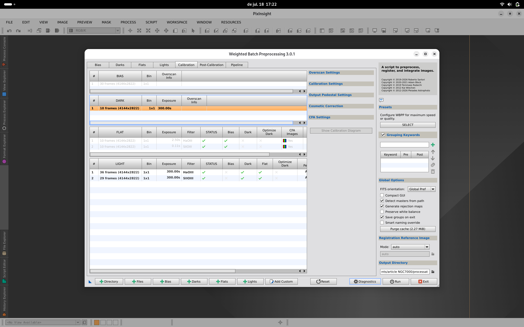Click the 24-bit display icon

point(384,31)
